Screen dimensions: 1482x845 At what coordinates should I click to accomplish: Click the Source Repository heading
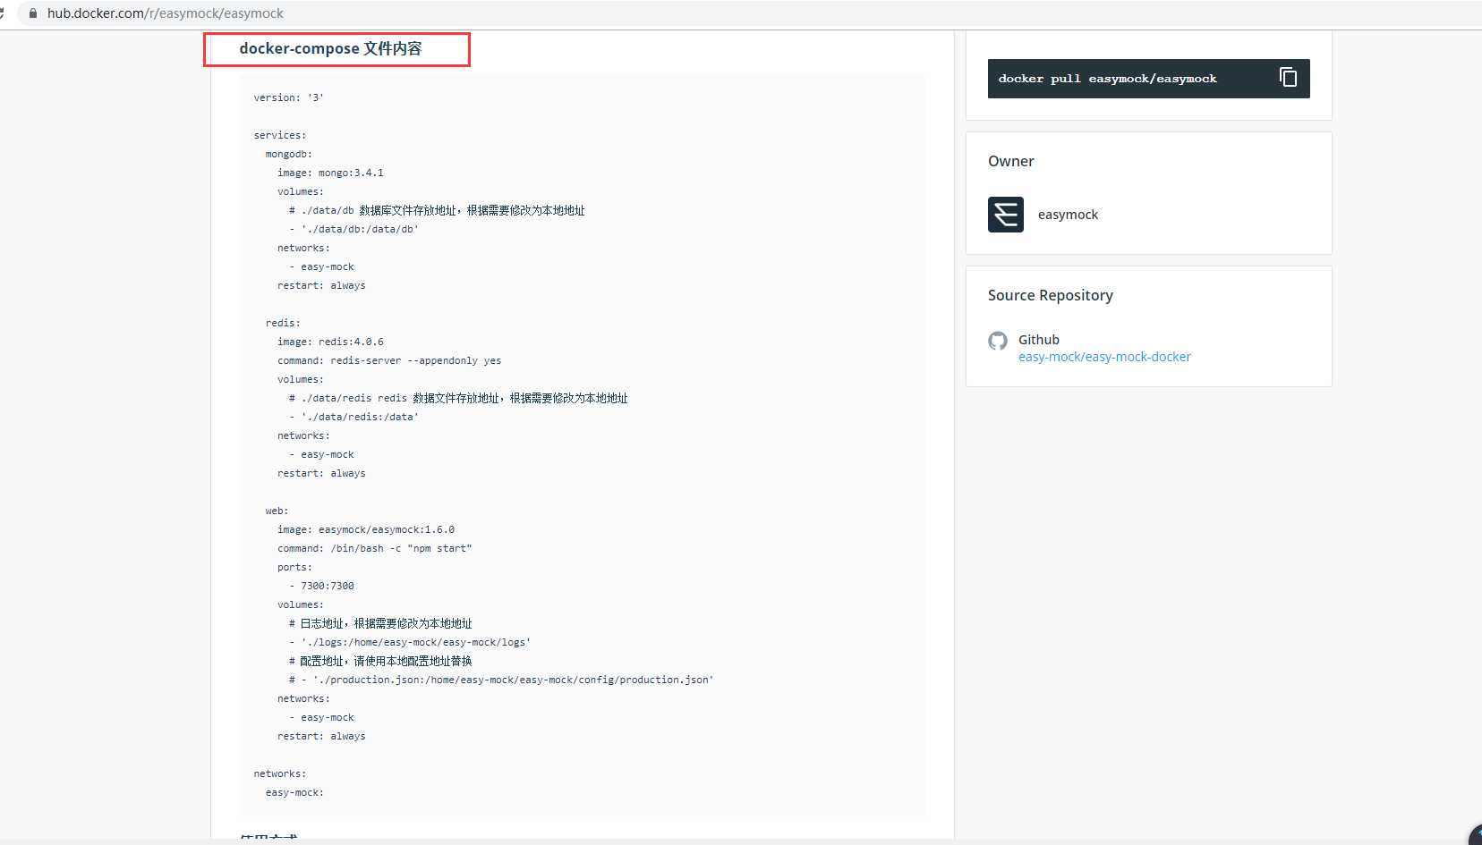pos(1051,295)
